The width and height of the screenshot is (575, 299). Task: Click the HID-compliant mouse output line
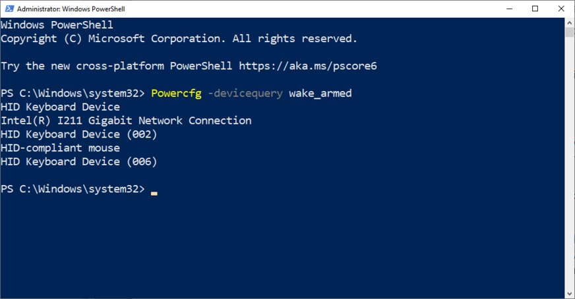click(60, 148)
